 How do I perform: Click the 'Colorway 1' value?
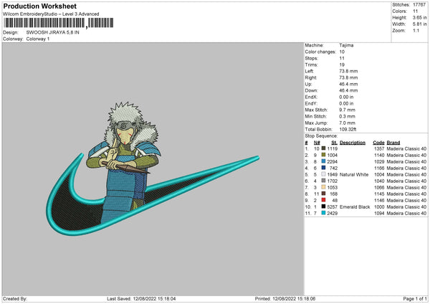38,39
